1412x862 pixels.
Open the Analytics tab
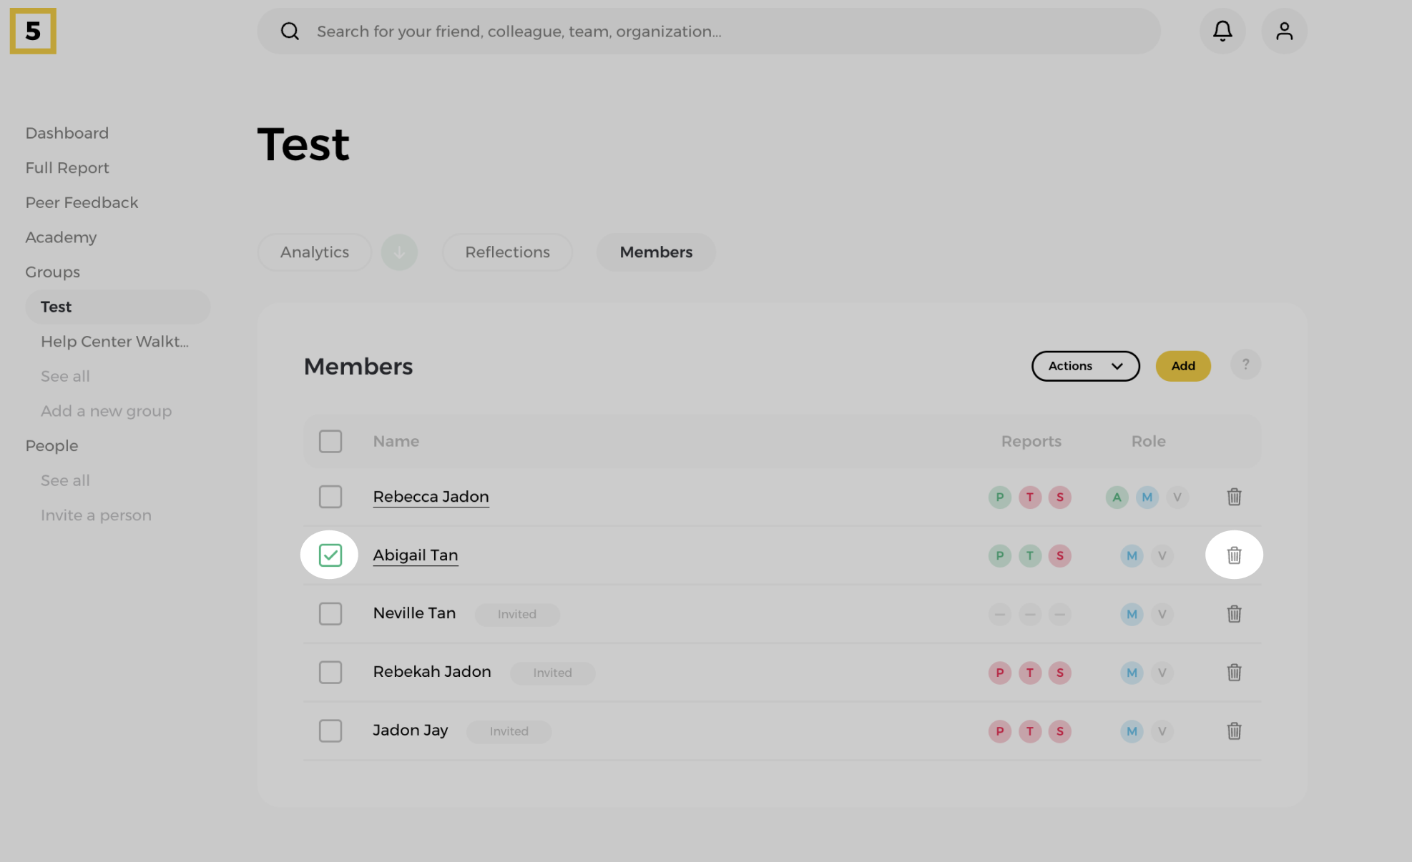314,252
